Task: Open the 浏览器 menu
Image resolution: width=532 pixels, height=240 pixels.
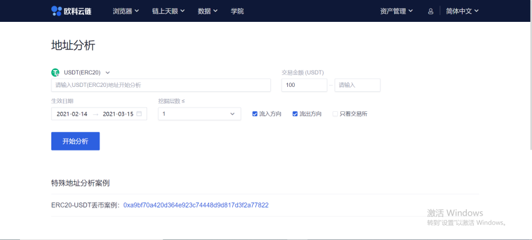Action: pyautogui.click(x=126, y=11)
